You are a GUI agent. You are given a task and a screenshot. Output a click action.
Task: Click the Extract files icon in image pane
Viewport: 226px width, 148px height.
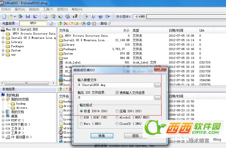(x=83, y=23)
